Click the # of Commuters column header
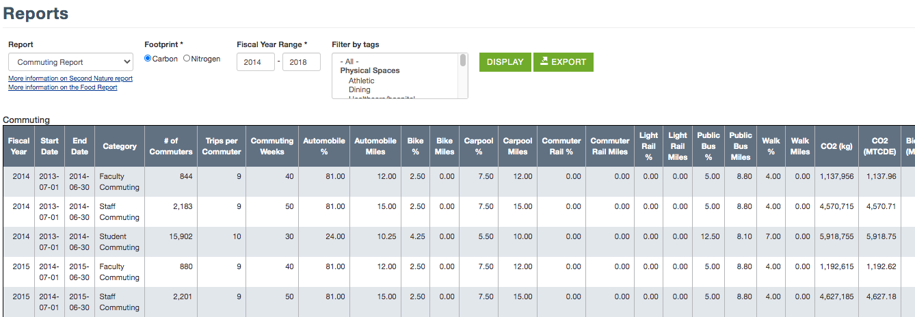Viewport: 915px width, 317px height. tap(170, 146)
